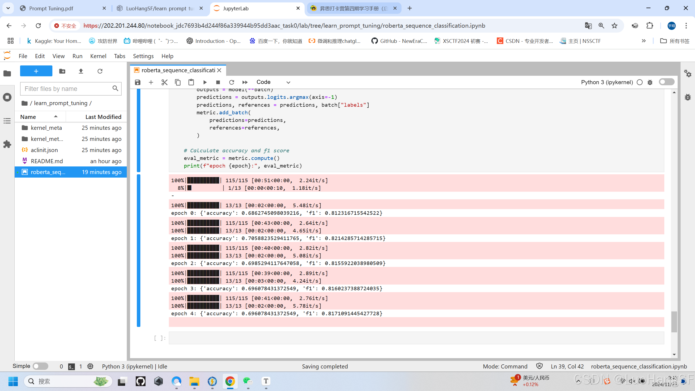Screen dimensions: 695x391
Task: Open the GitHub NewEraC bookmark
Action: pos(399,41)
